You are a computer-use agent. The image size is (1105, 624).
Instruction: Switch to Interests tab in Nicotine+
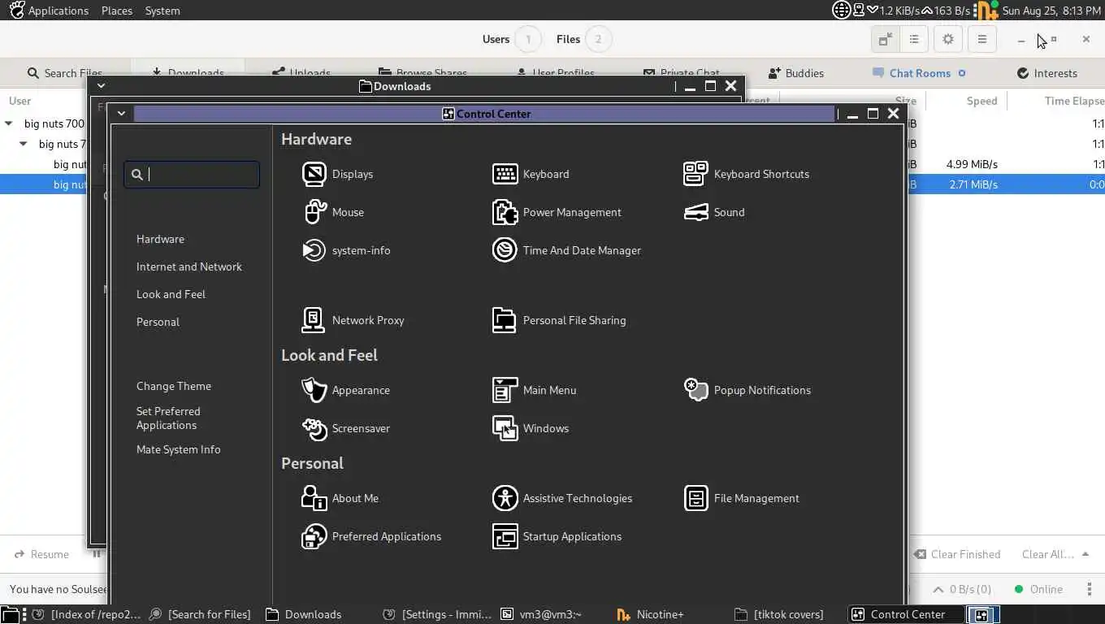click(x=1047, y=73)
